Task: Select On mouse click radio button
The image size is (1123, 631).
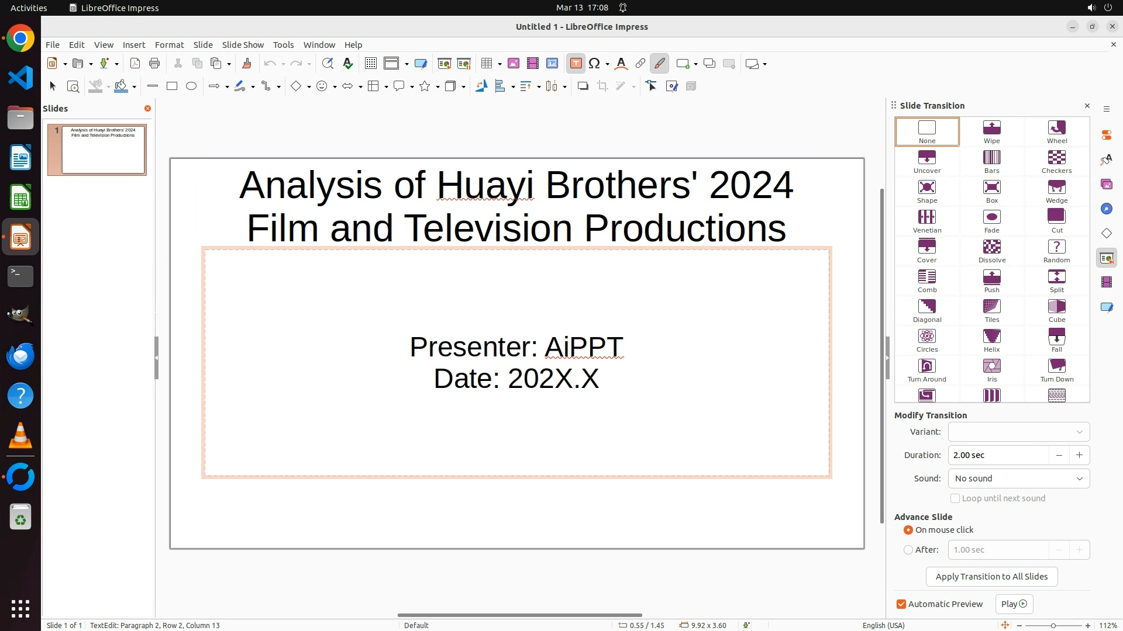Action: [x=908, y=530]
